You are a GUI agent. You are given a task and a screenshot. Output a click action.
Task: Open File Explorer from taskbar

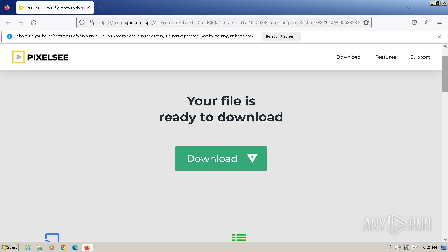(x=40, y=247)
